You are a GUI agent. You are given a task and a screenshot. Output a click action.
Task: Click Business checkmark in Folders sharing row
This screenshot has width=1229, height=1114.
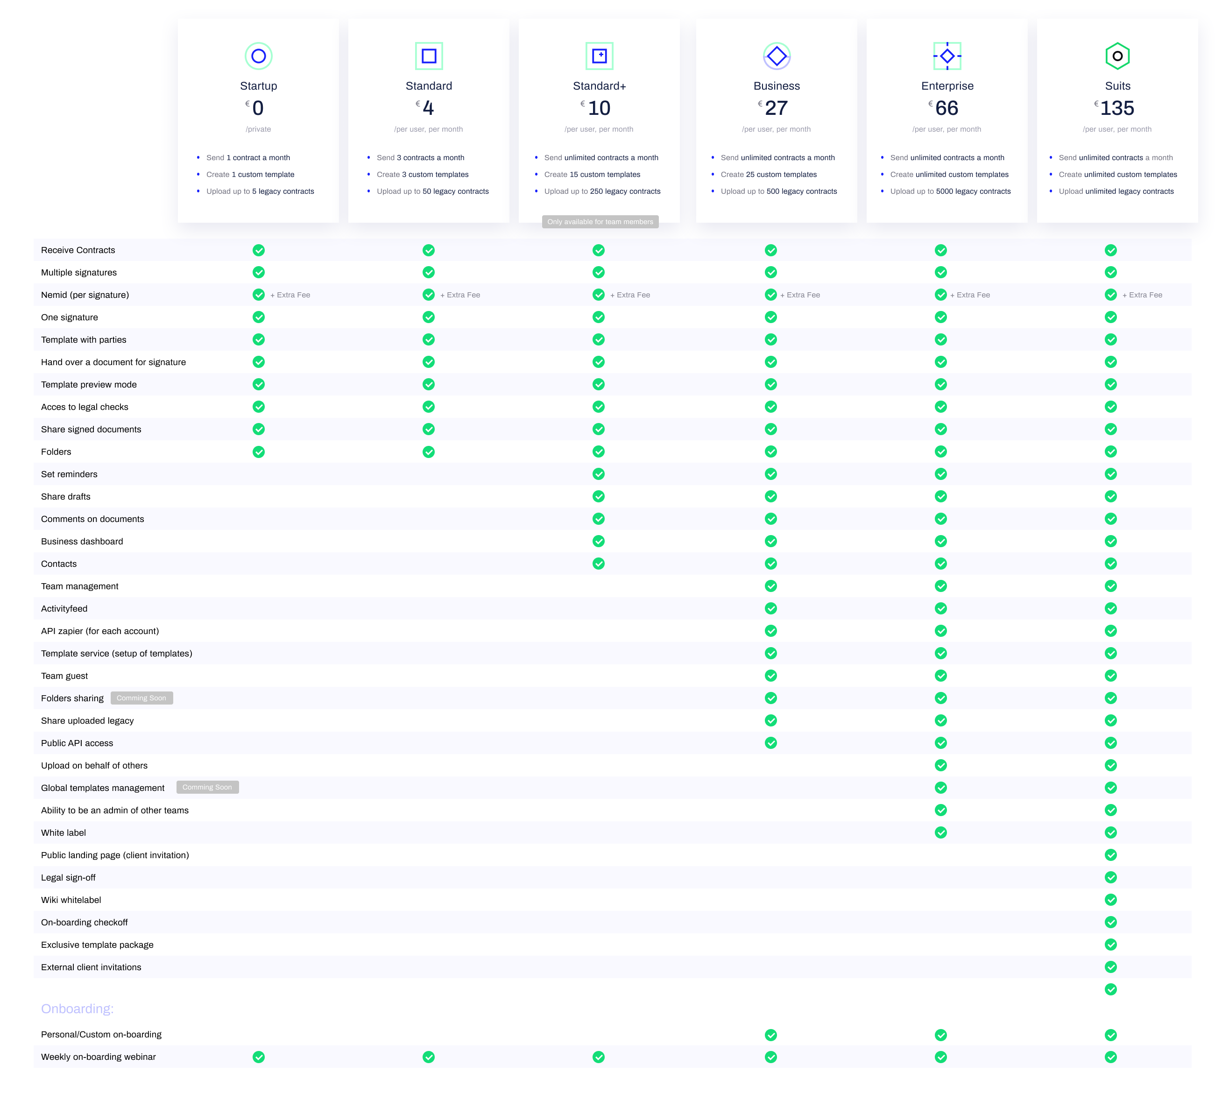[x=770, y=698]
